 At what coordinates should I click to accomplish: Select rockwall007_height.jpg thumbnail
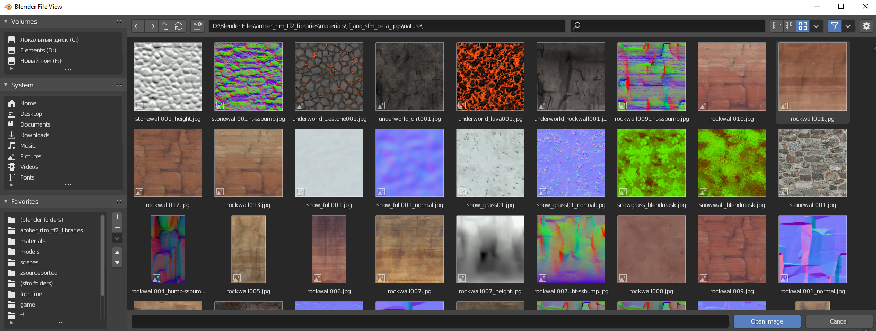pyautogui.click(x=490, y=249)
